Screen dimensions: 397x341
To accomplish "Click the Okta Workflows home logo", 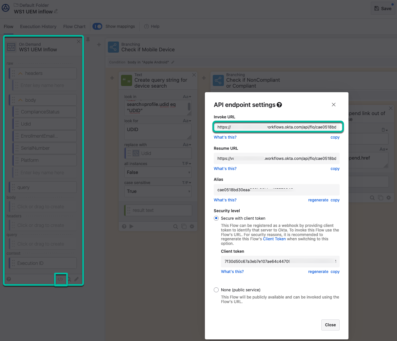I will [6, 8].
